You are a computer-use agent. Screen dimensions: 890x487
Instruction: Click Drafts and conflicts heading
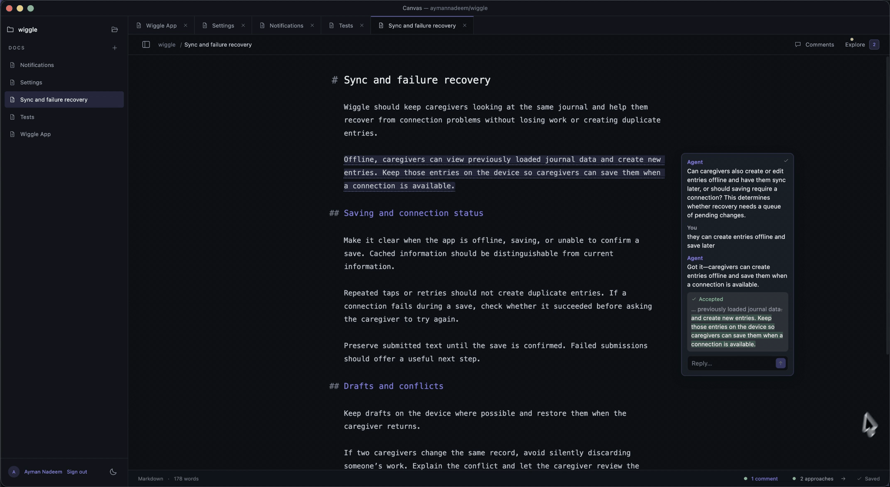[x=393, y=386]
